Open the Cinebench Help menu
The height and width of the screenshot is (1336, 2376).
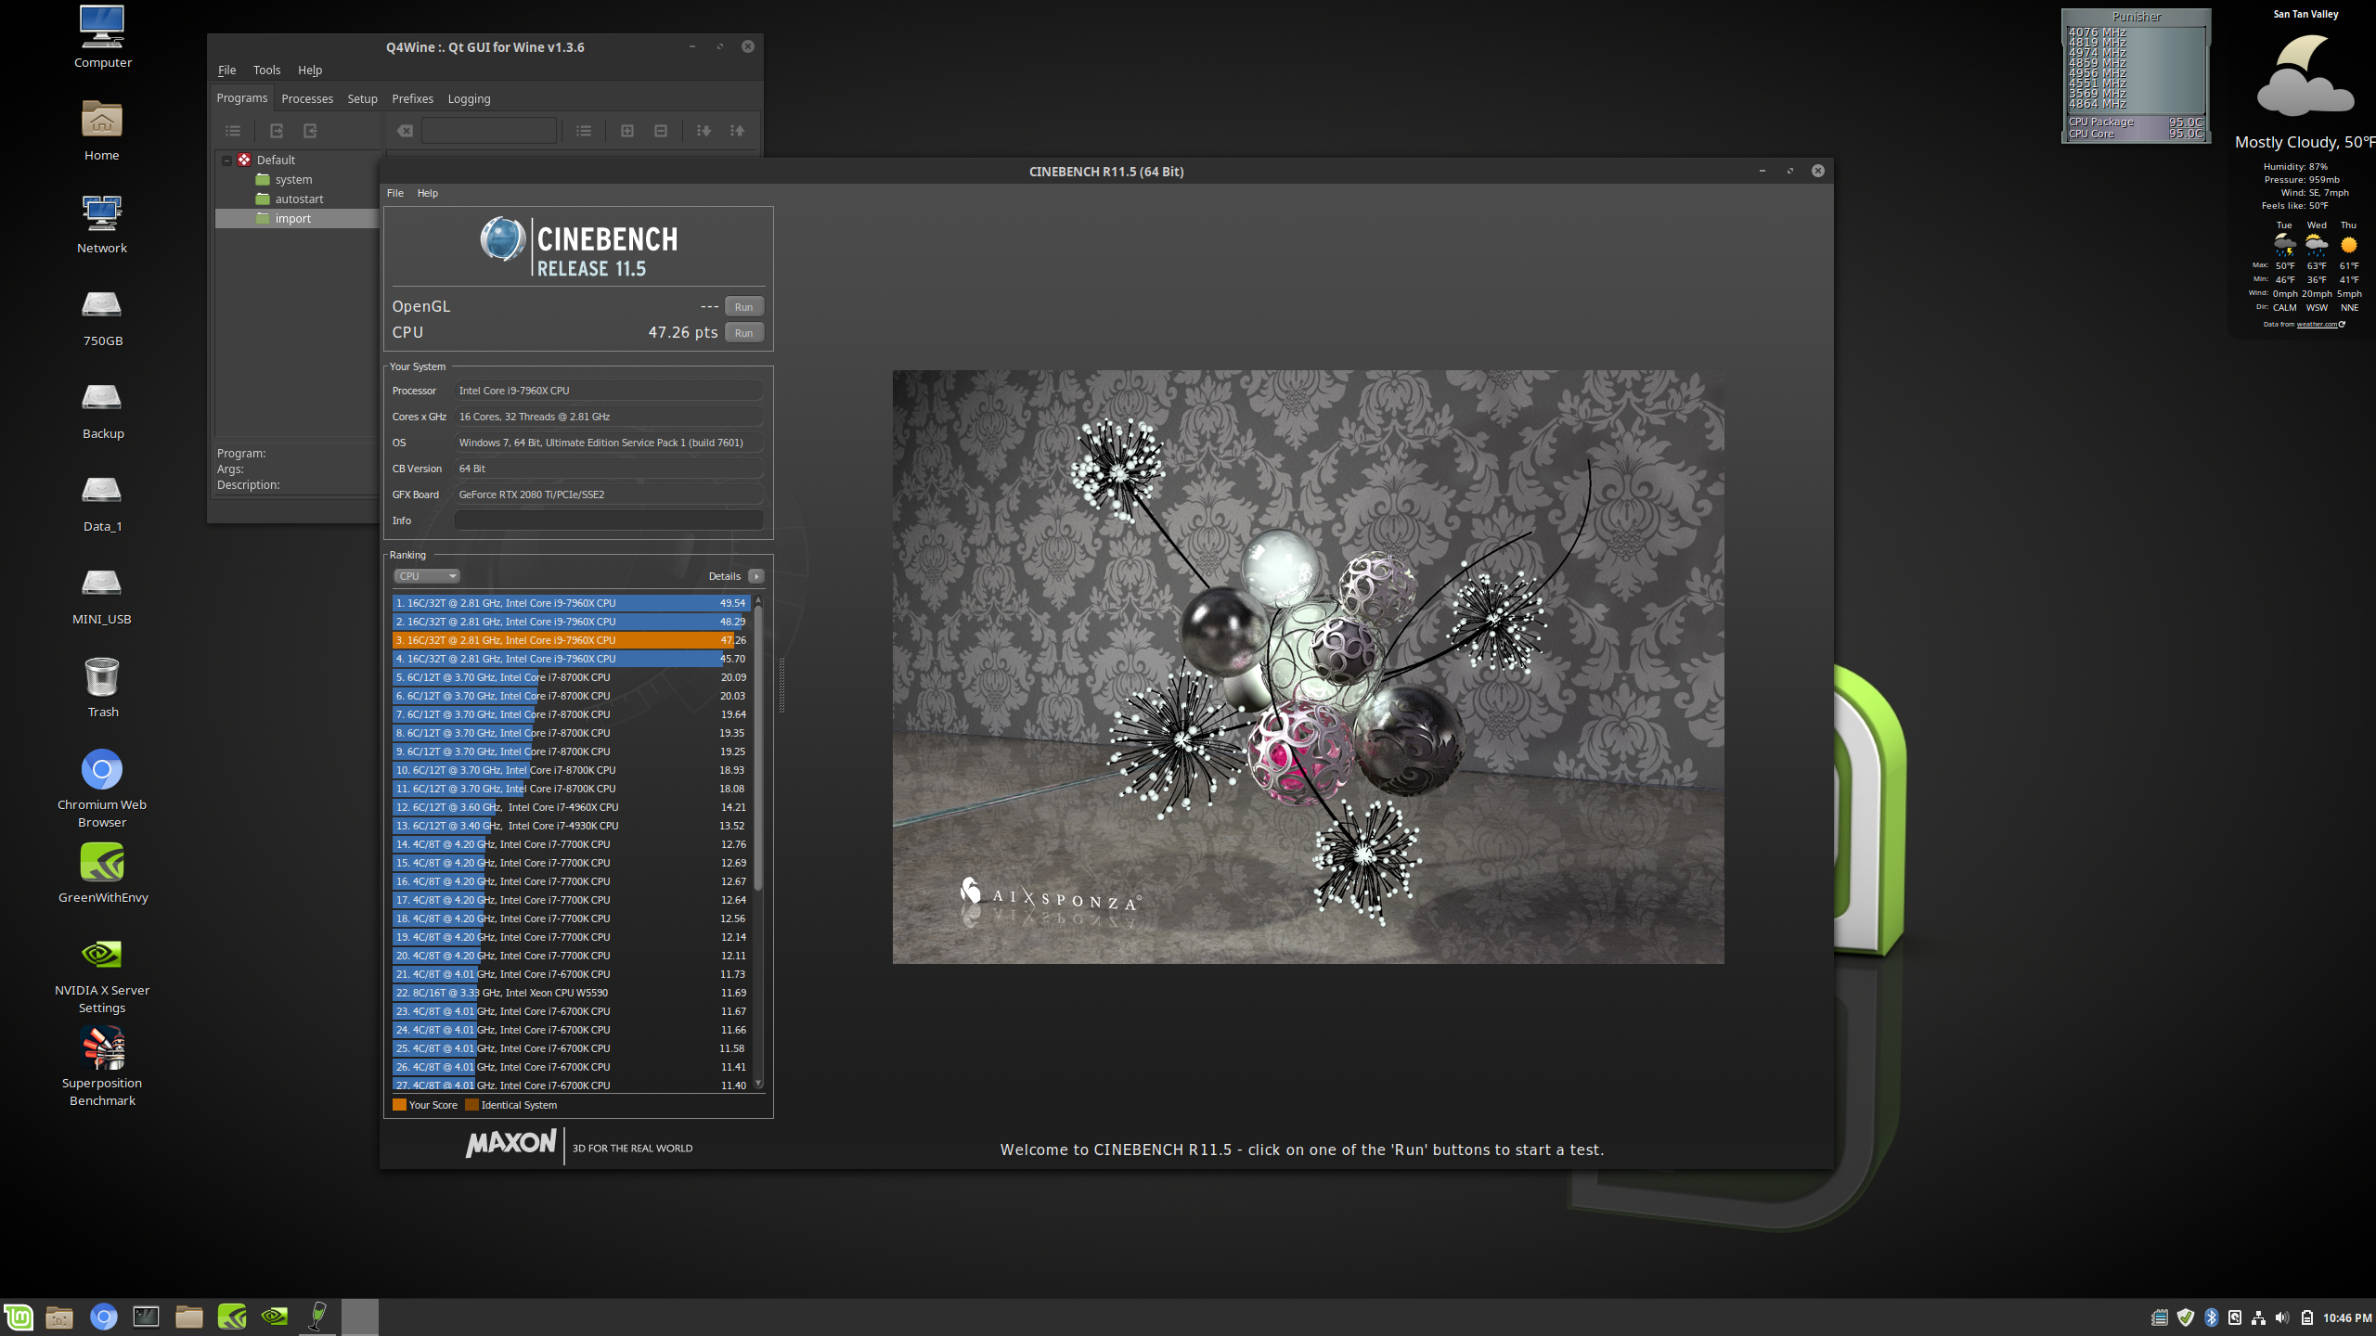427,193
